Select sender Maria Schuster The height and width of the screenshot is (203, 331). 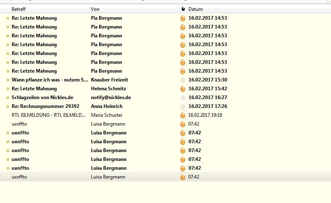click(107, 115)
